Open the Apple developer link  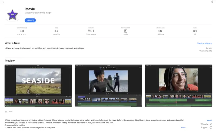tap(210, 120)
